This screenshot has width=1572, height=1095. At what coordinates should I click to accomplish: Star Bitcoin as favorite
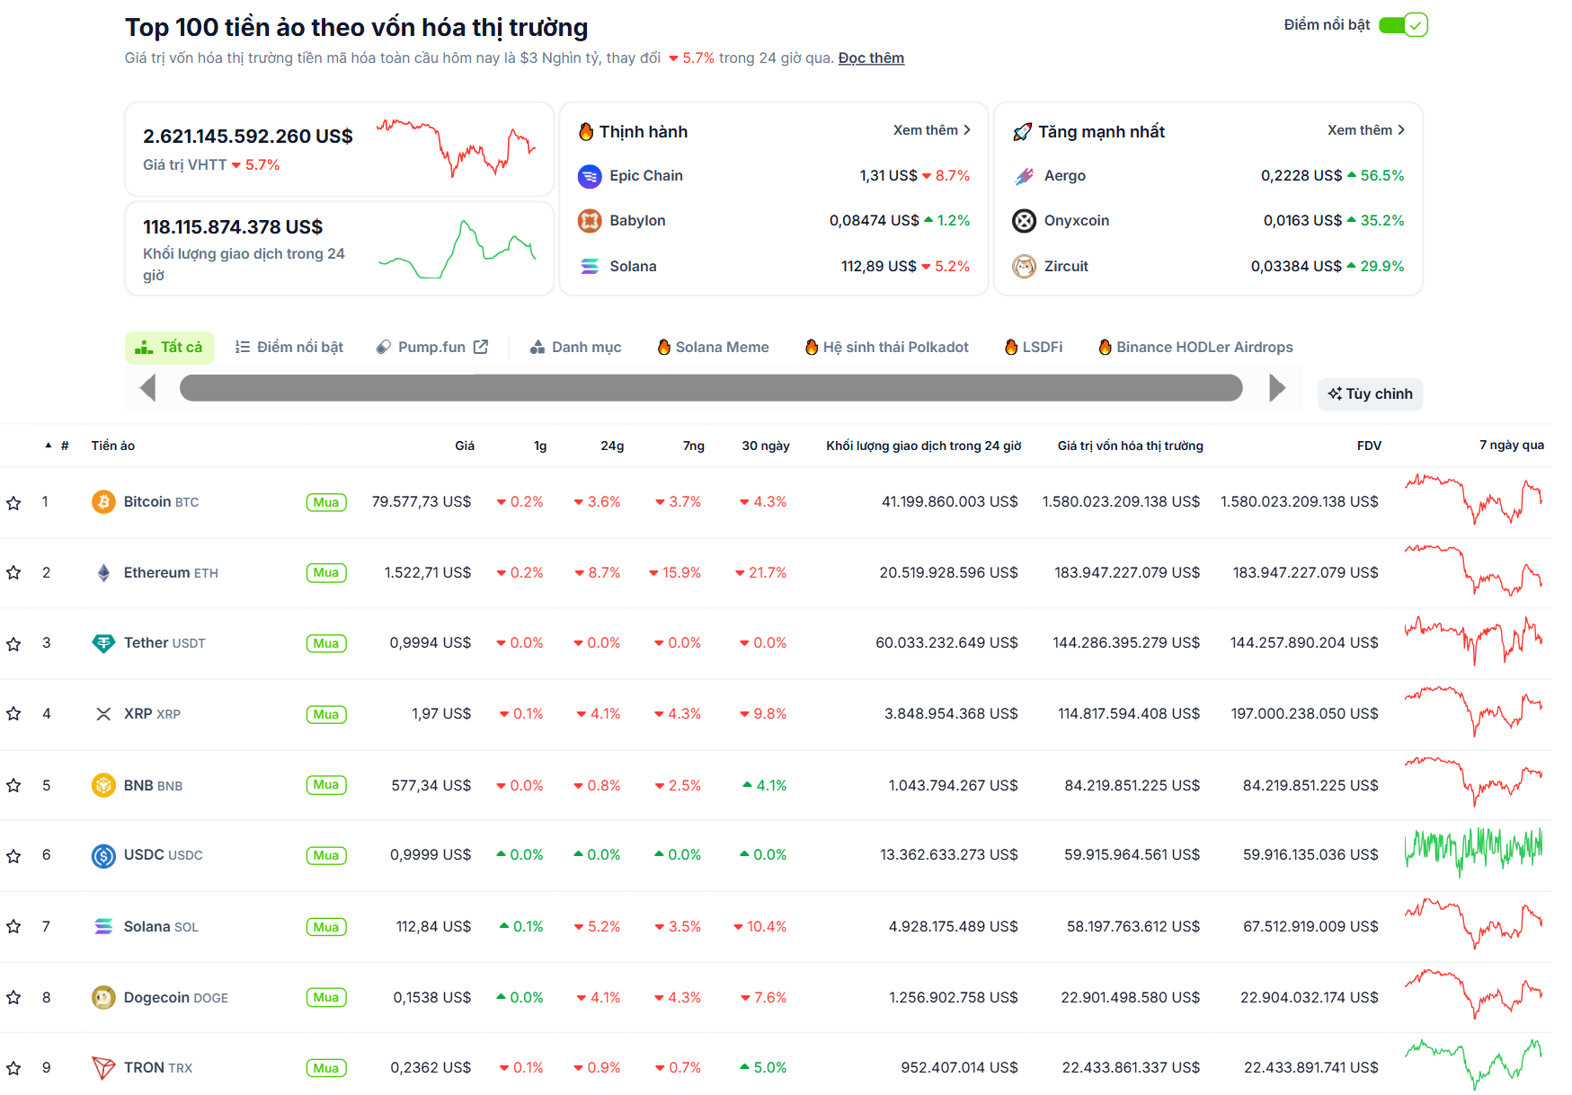point(13,503)
